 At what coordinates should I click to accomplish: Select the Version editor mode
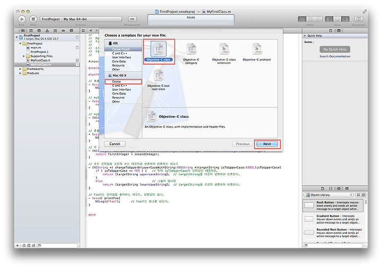(318, 19)
